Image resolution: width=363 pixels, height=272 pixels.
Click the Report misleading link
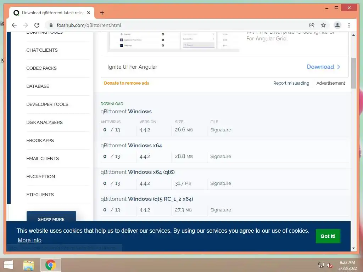pyautogui.click(x=291, y=83)
